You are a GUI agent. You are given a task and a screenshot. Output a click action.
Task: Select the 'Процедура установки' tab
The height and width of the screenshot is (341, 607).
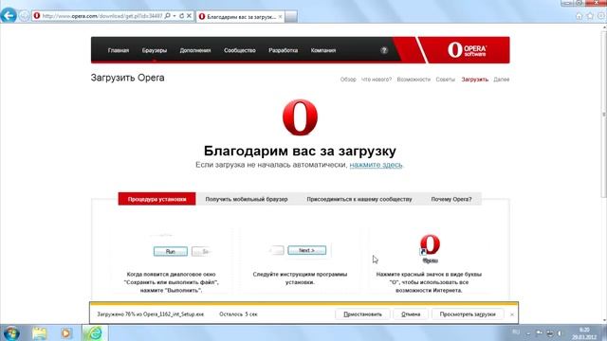(156, 199)
